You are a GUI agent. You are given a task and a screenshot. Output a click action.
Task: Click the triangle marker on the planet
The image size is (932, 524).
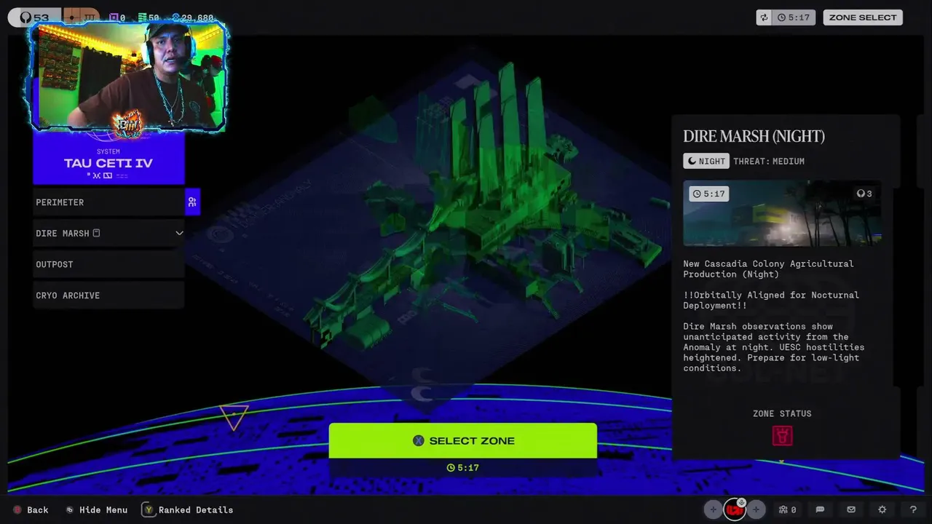[234, 418]
